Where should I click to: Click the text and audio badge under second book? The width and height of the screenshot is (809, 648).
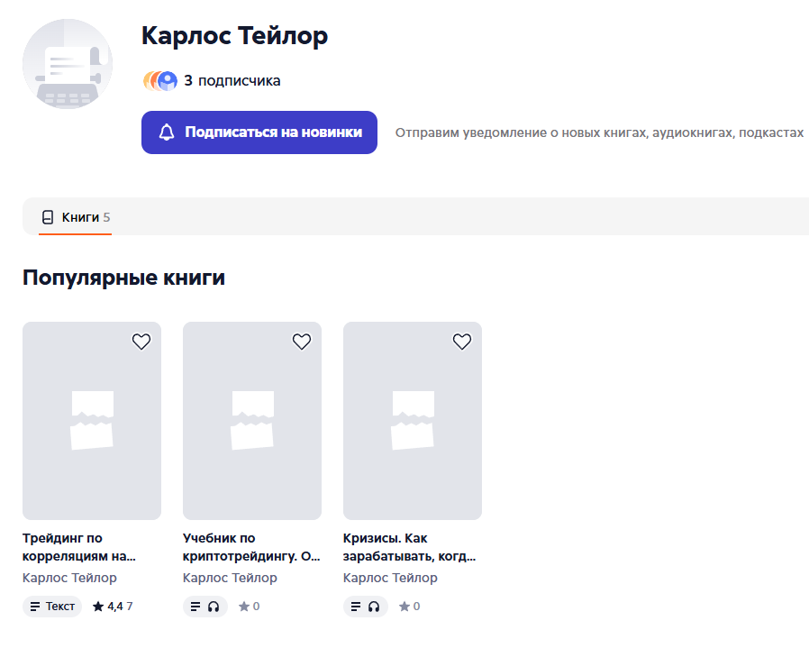click(205, 607)
